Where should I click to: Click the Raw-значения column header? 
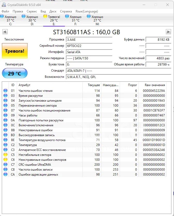[153, 85]
